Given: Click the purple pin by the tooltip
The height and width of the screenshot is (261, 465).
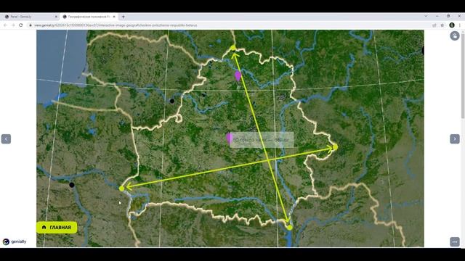Looking at the screenshot, I should (x=229, y=138).
